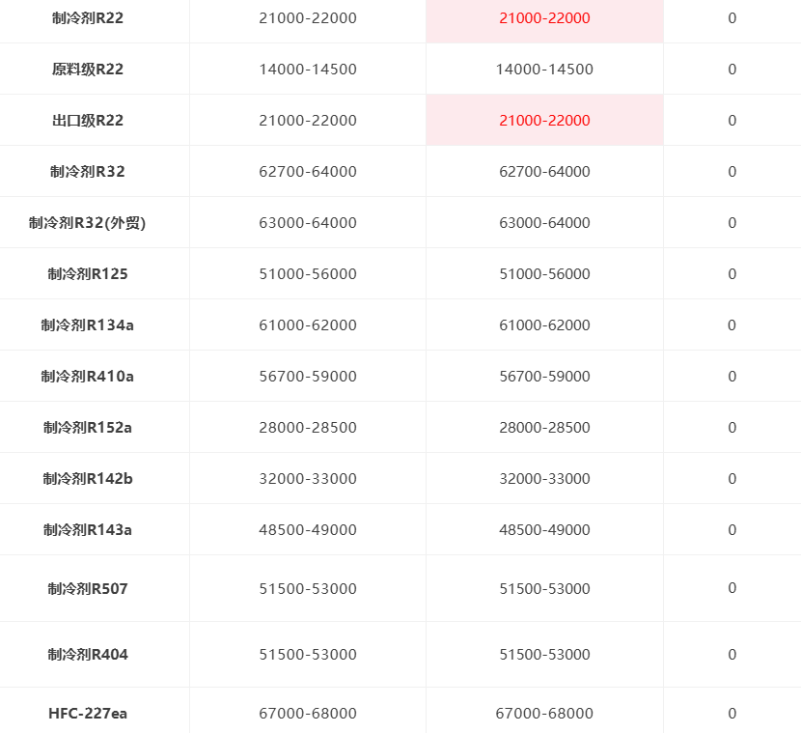Select the 原料级R22 row label
The image size is (801, 733).
[x=88, y=69]
